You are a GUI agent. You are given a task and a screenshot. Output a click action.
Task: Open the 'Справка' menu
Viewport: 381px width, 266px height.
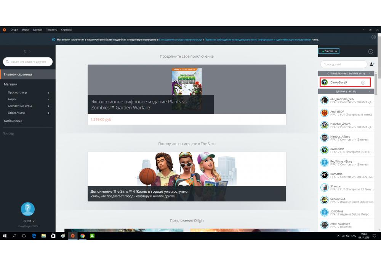pyautogui.click(x=66, y=30)
